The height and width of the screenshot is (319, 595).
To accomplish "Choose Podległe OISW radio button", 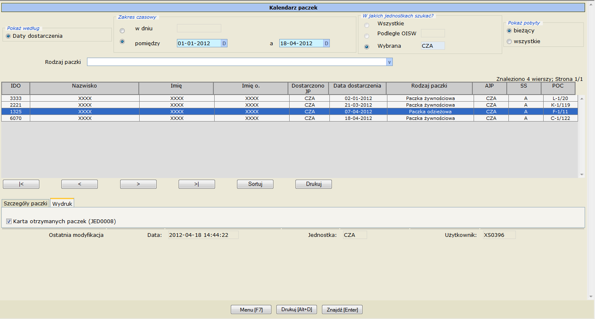I will tap(366, 36).
